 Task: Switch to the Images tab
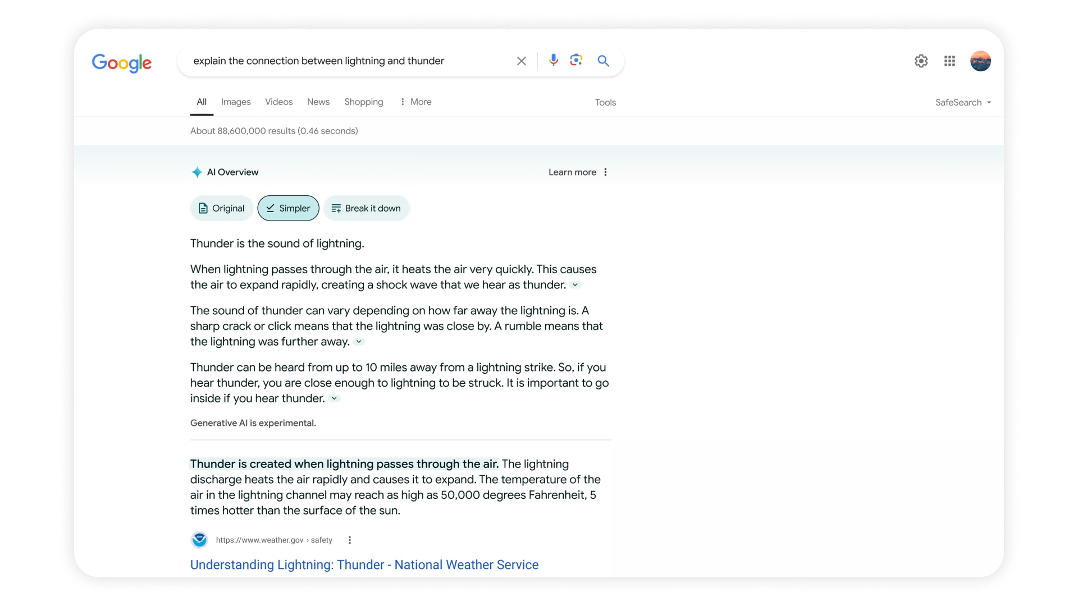pyautogui.click(x=235, y=102)
